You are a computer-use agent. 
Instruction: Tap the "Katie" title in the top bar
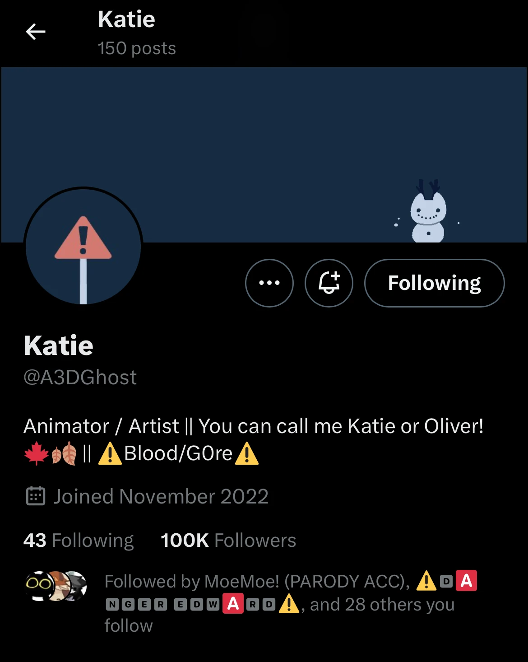pyautogui.click(x=126, y=19)
